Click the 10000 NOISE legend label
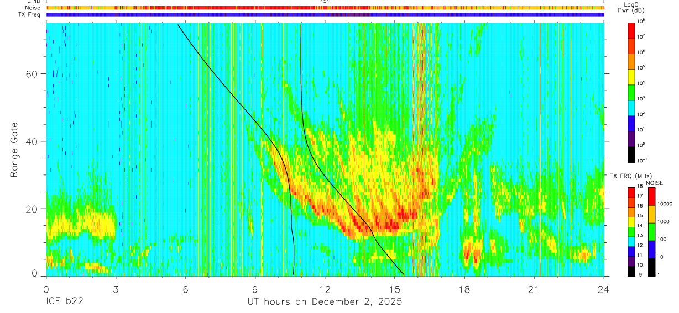The width and height of the screenshot is (679, 313). [666, 205]
